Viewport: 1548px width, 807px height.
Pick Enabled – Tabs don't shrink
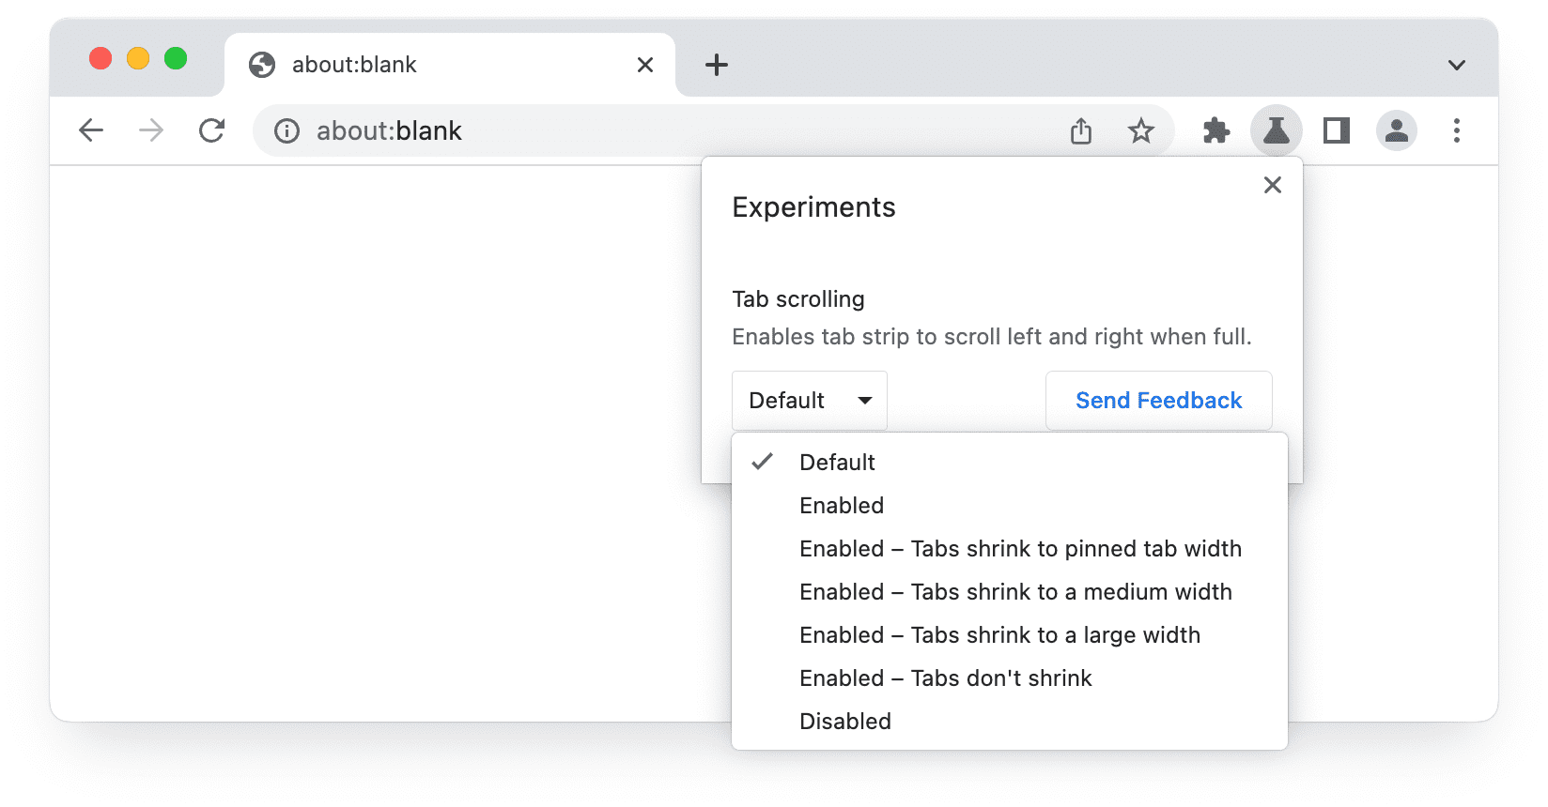click(945, 678)
